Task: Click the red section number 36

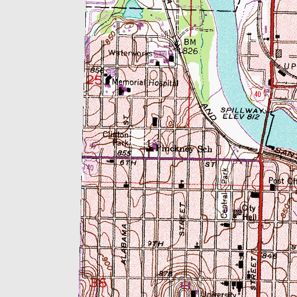Action: click(99, 283)
